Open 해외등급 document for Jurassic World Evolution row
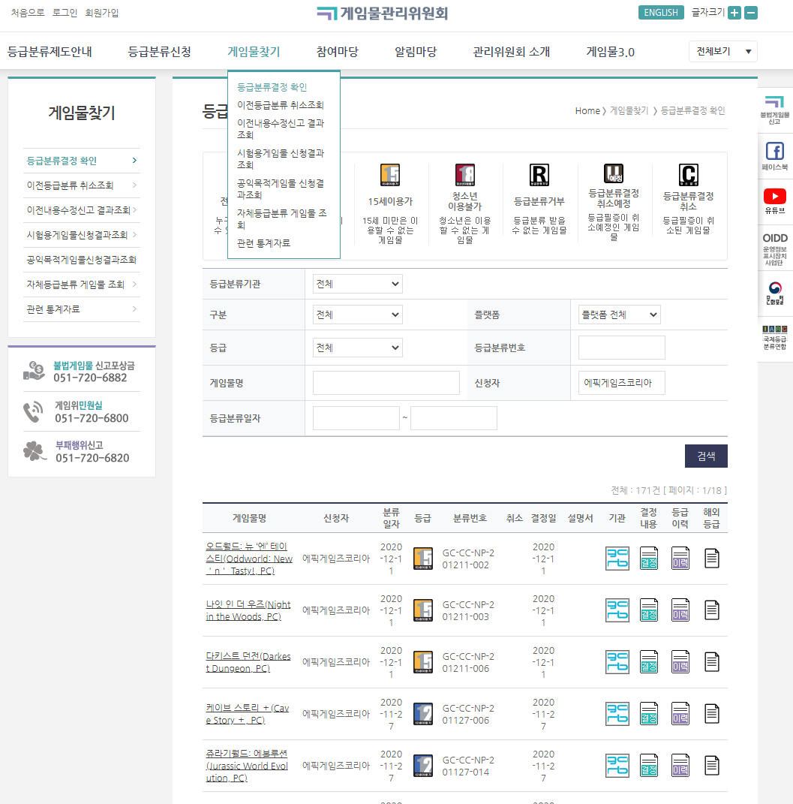This screenshot has width=793, height=804. [x=711, y=766]
